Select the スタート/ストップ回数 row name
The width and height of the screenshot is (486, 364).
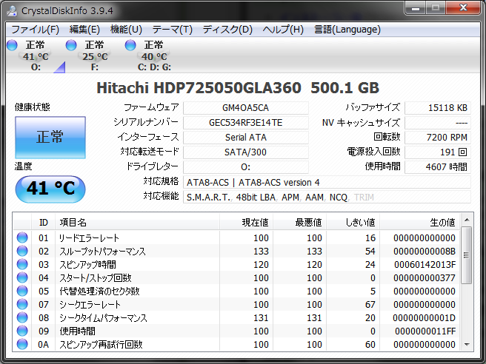click(x=96, y=277)
